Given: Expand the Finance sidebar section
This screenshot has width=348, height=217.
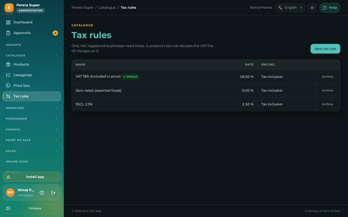Looking at the screenshot, I should (32, 129).
